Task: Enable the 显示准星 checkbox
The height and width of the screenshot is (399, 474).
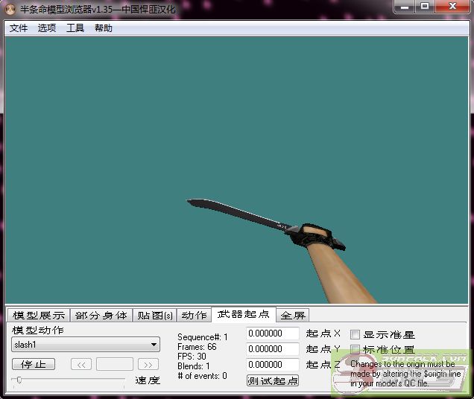Action: pos(355,334)
